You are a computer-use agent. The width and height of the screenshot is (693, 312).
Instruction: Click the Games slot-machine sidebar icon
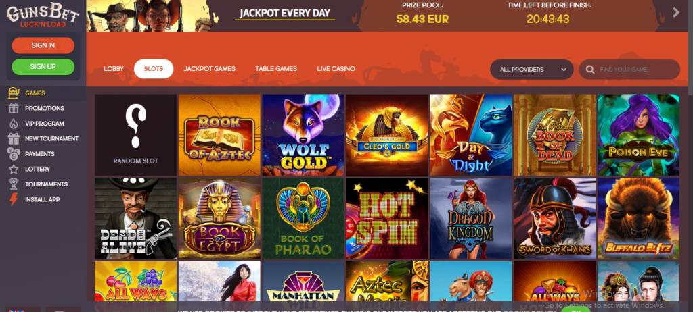(x=14, y=93)
